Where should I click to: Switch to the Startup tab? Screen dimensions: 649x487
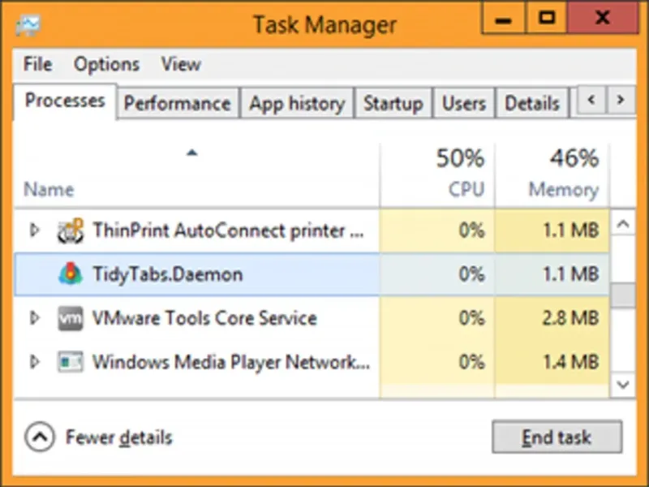[393, 104]
